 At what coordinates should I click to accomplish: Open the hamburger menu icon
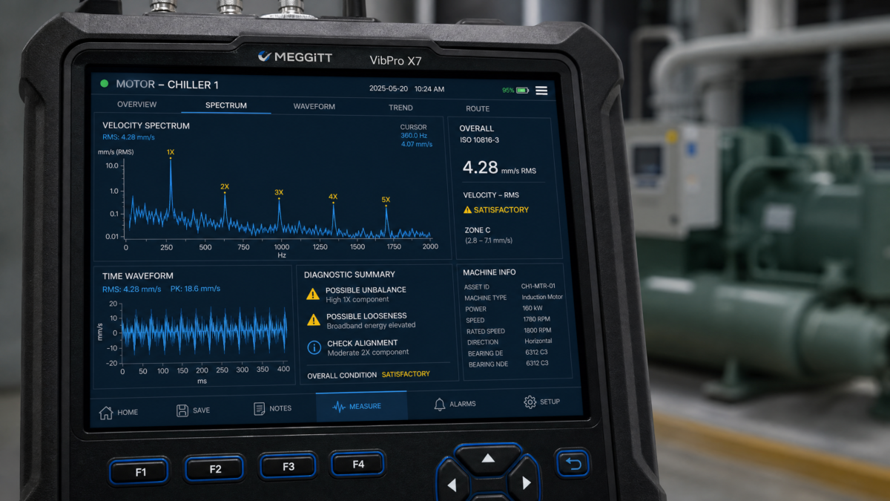tap(541, 91)
